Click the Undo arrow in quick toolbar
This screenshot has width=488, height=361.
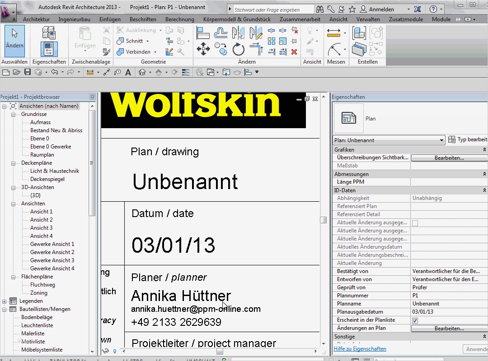[55, 72]
